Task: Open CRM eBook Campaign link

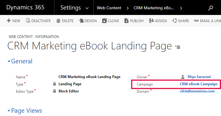Action: tap(198, 84)
